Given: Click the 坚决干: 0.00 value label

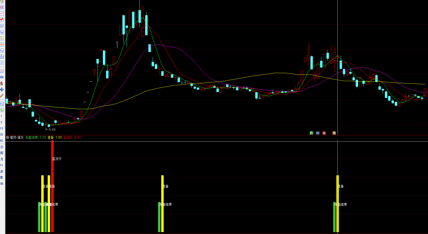Looking at the screenshot, I should point(72,137).
